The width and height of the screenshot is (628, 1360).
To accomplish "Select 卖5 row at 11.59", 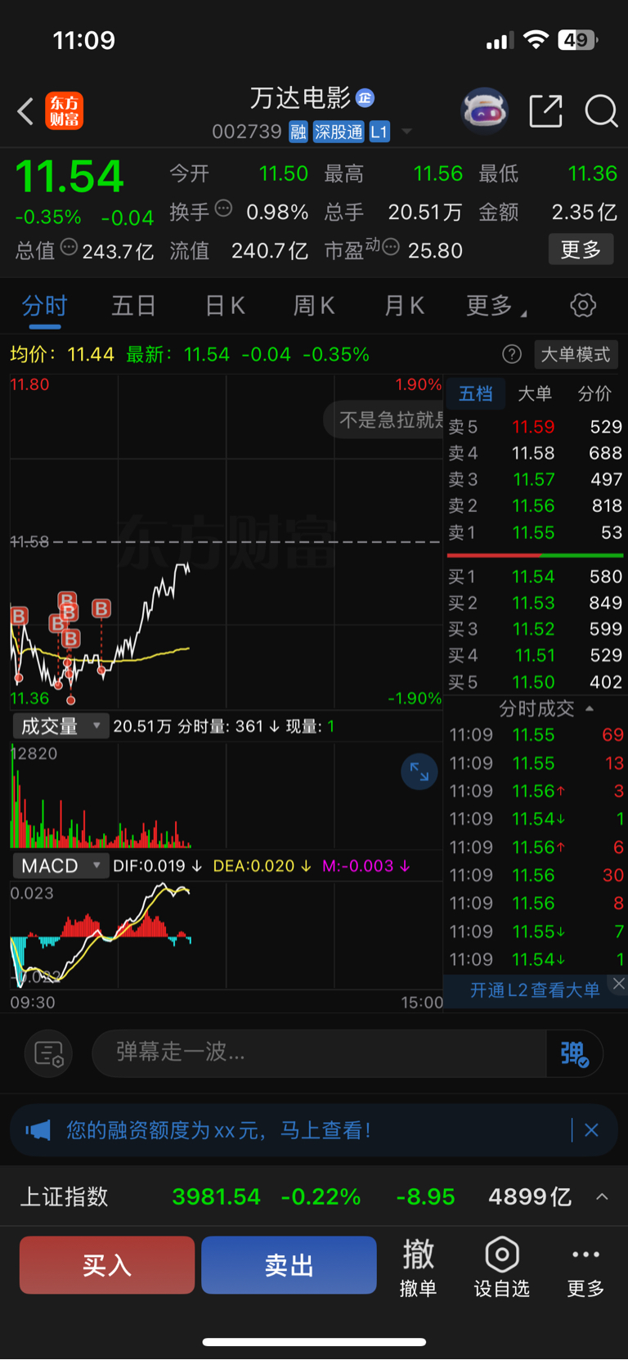I will pyautogui.click(x=535, y=427).
